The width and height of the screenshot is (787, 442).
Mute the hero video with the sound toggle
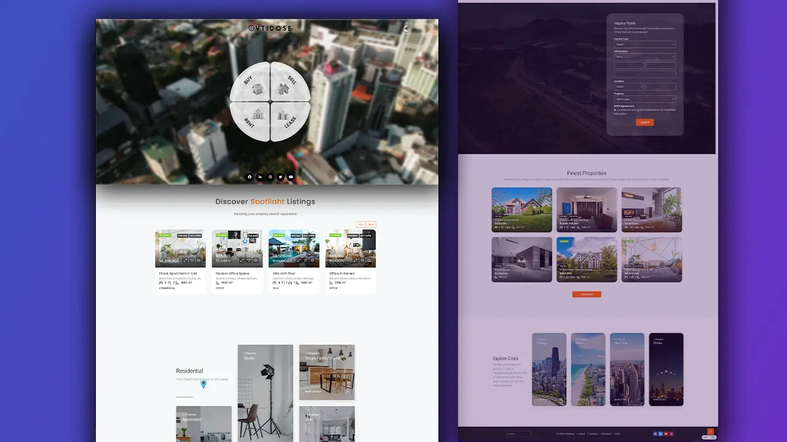point(406,28)
